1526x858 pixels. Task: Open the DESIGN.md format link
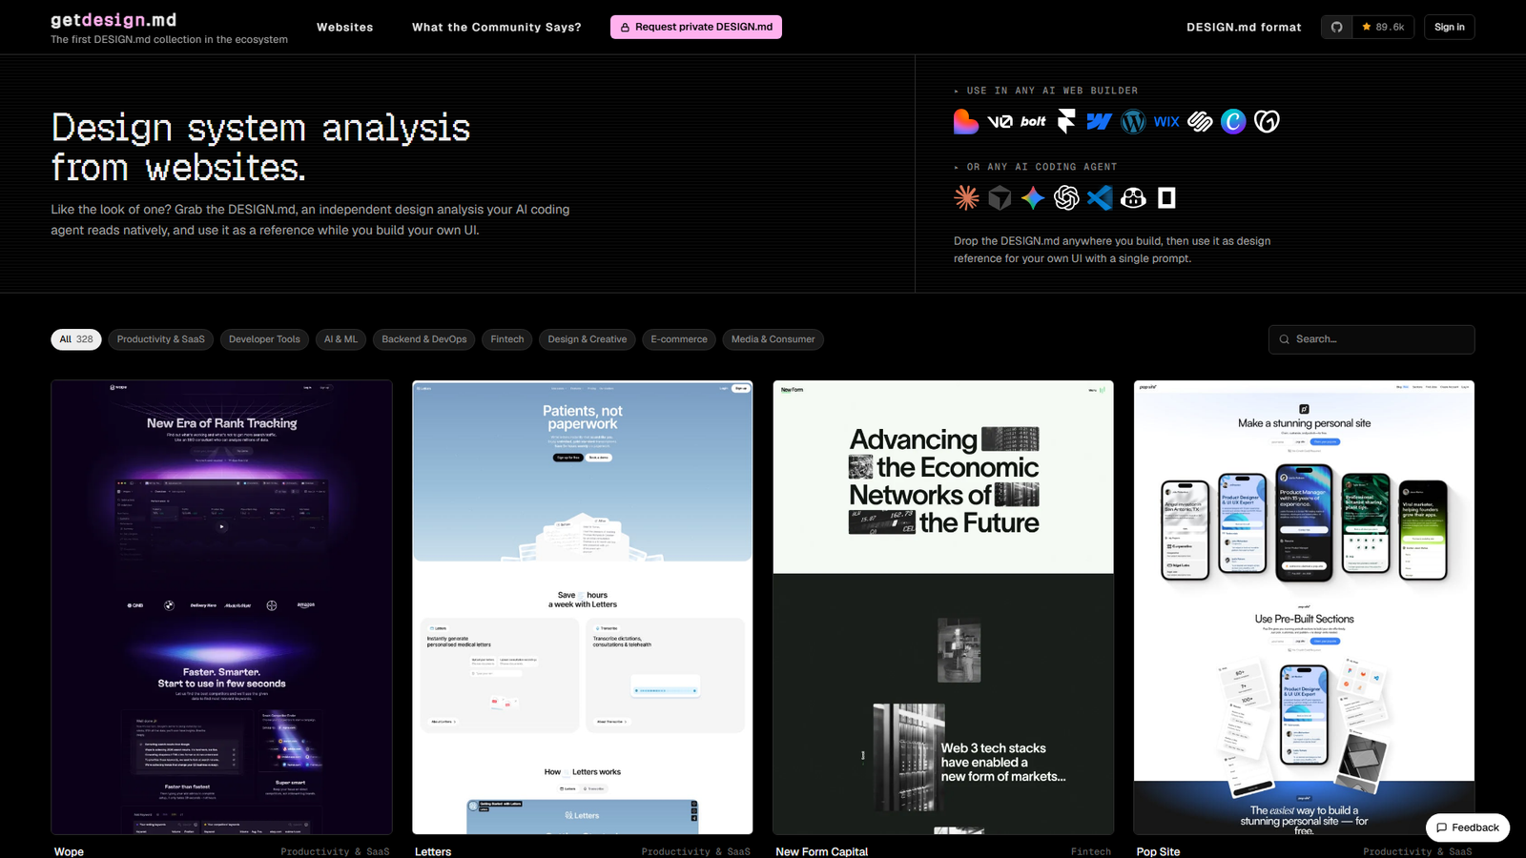[1244, 27]
